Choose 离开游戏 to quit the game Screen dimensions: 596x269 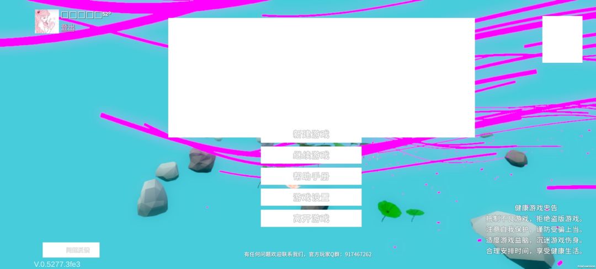[311, 218]
